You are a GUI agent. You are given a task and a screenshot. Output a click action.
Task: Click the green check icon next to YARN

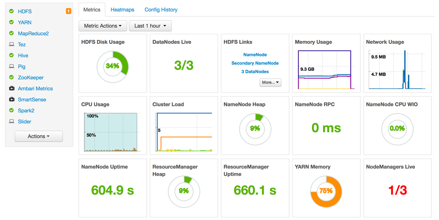tap(11, 22)
